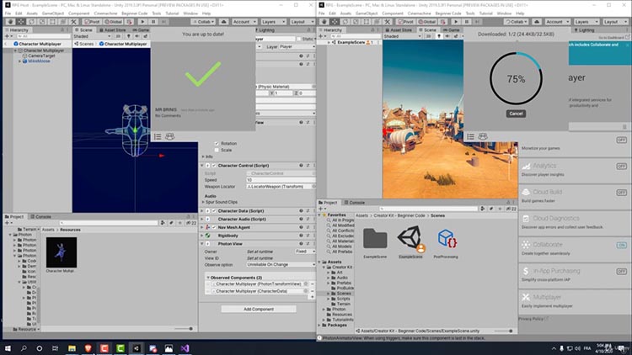Select the Scale tool in left Unity window
The height and width of the screenshot is (355, 632).
click(x=42, y=22)
